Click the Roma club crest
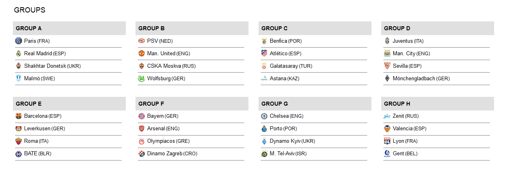 point(19,141)
